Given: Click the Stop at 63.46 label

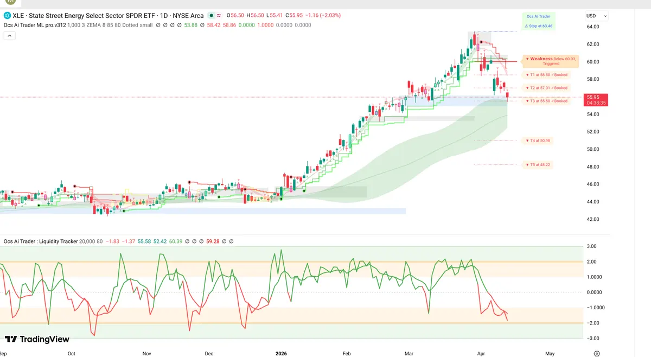Looking at the screenshot, I should click(538, 26).
